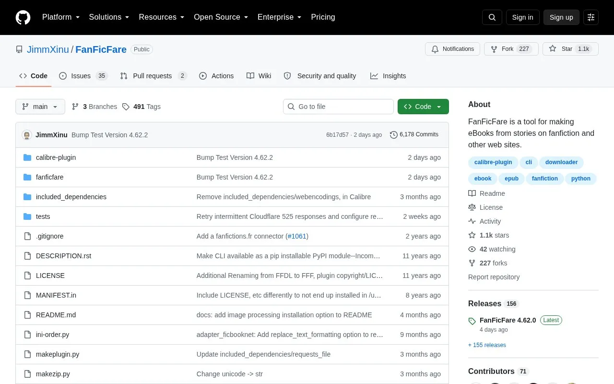The image size is (614, 384).
Task: Expand the Solutions menu
Action: pos(109,17)
